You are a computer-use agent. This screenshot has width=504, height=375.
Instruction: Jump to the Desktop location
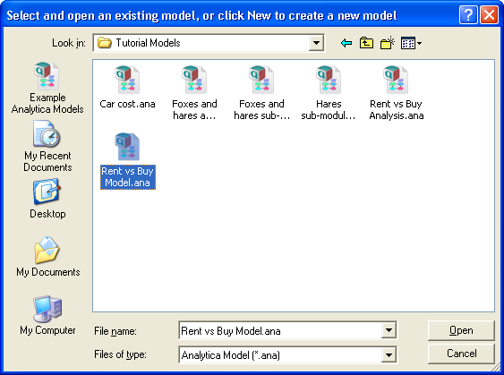tap(47, 199)
